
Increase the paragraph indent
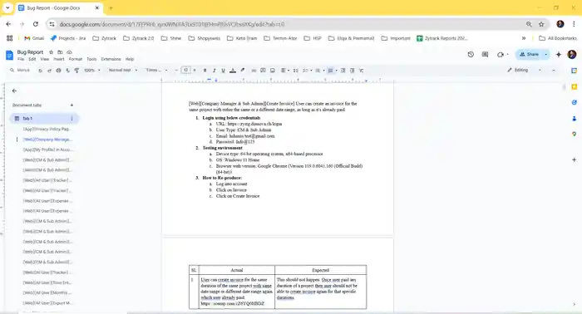pyautogui.click(x=352, y=71)
